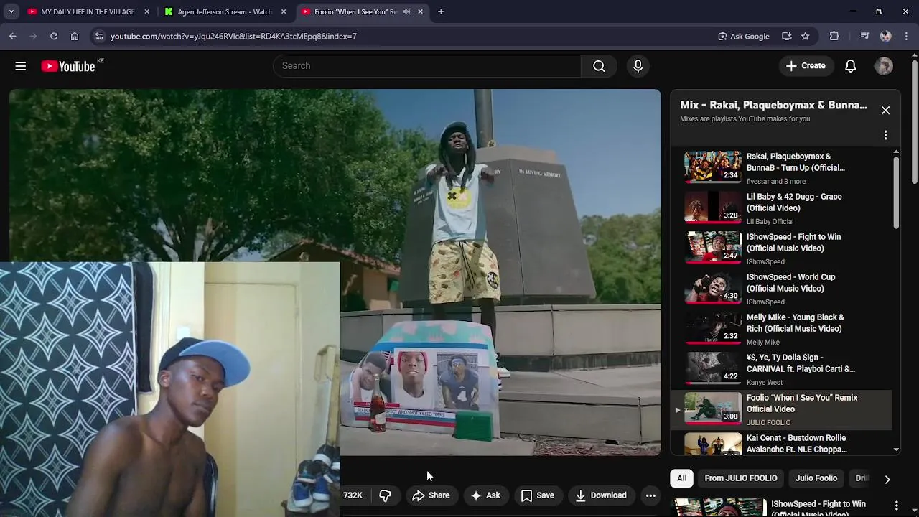Switch to AgentJefferson Stream tab
919x517 pixels.
tap(225, 11)
